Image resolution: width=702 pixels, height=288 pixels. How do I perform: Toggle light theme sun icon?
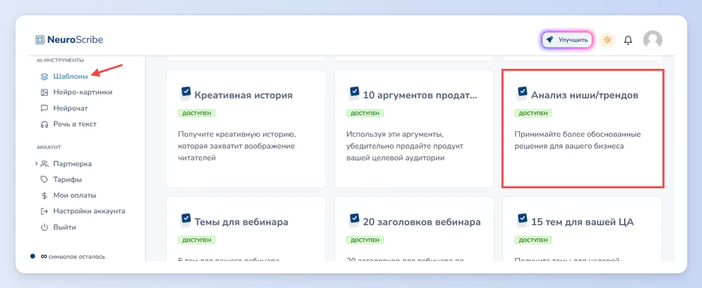[607, 40]
